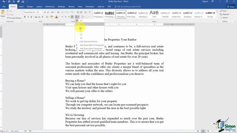Screen dimensions: 237x133
Task: Click the Line and Paragraph Spacing button
Action: tap(77, 17)
